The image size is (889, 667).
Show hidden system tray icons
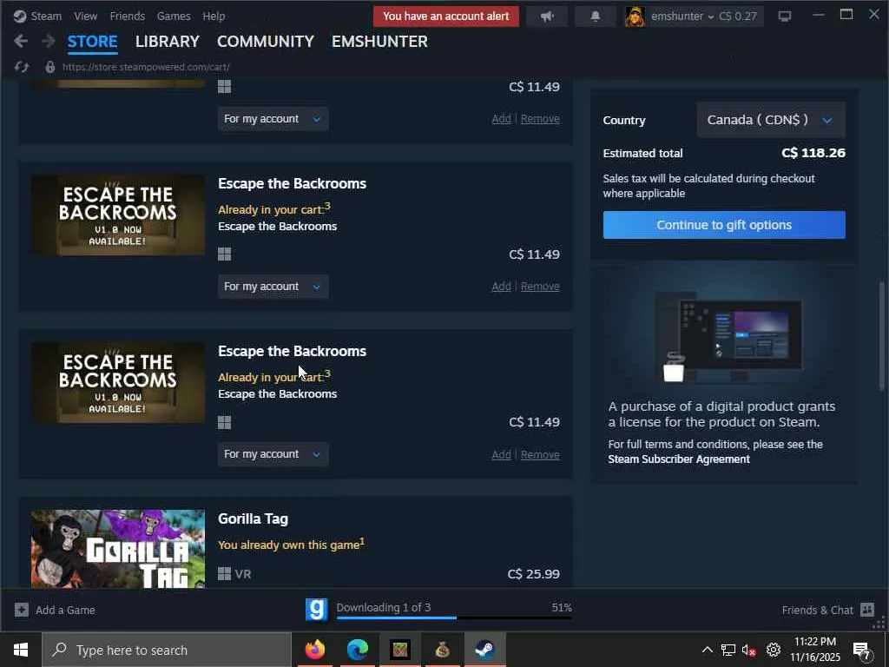(707, 650)
